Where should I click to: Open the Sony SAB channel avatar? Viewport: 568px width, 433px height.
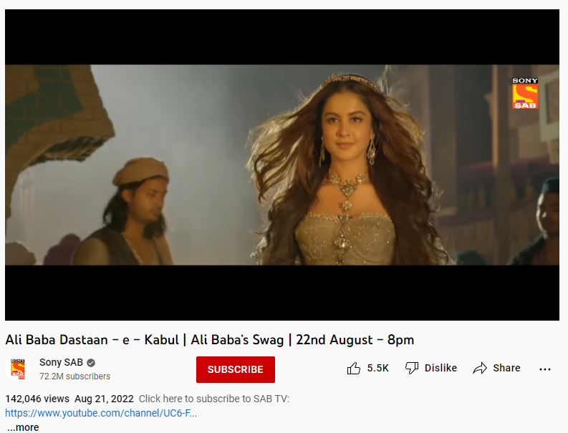tap(18, 369)
